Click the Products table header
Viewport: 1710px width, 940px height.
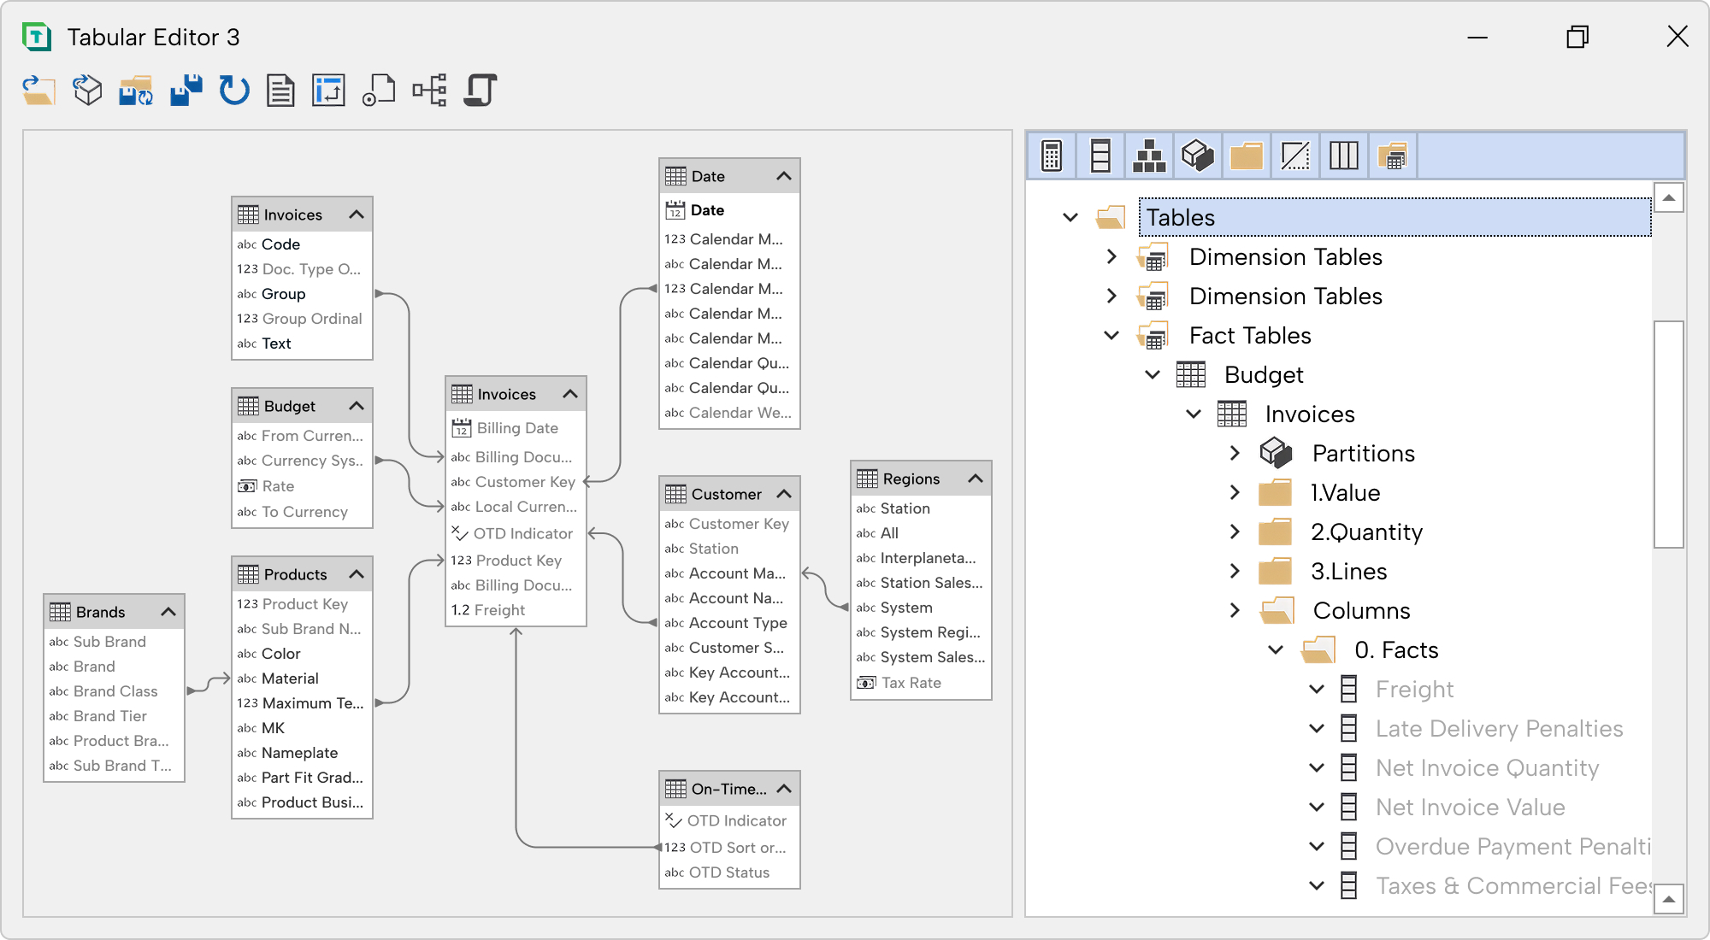pos(302,574)
